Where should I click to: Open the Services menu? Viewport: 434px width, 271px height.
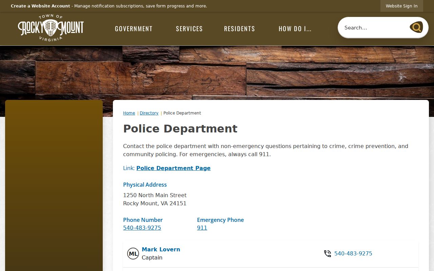pos(189,29)
